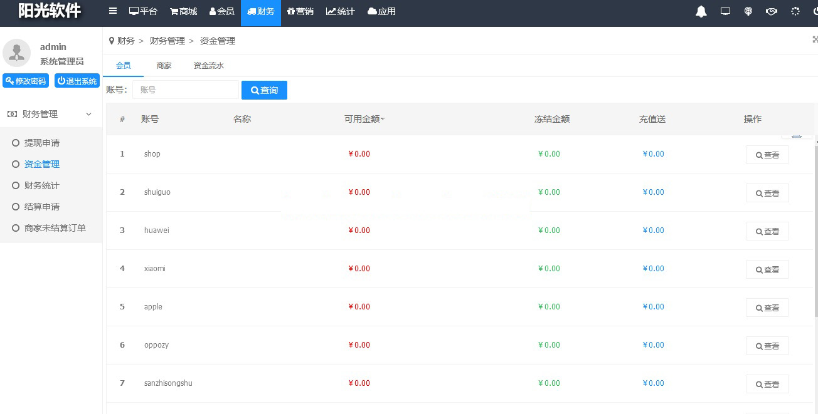Switch to the 资金流水 tab
This screenshot has width=818, height=414.
click(x=208, y=65)
